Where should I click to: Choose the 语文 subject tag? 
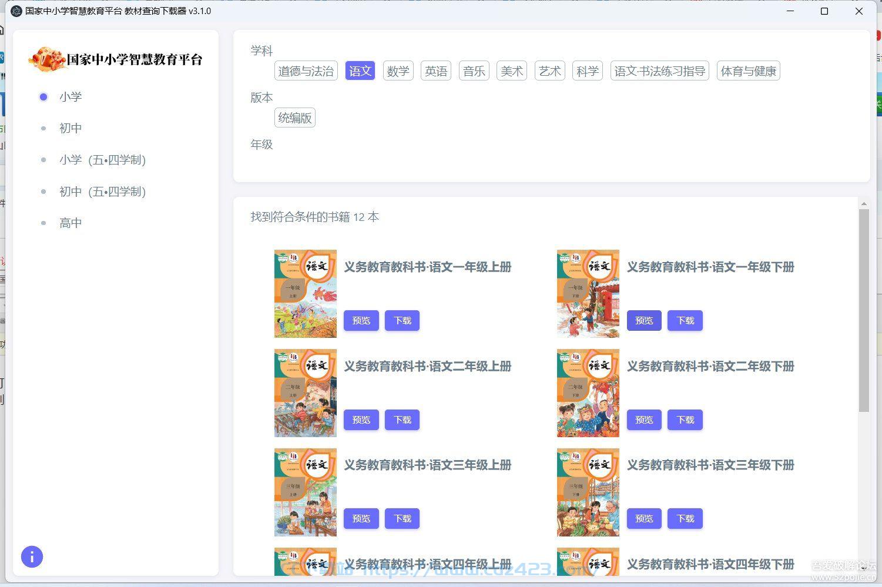tap(360, 71)
